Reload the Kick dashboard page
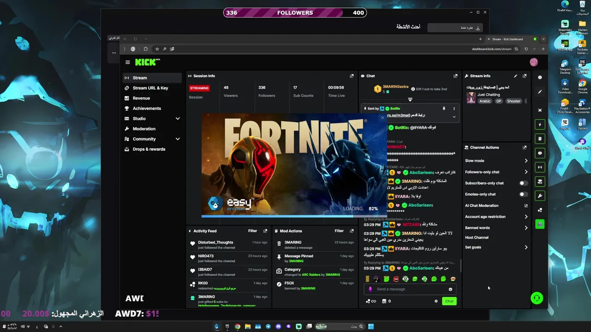591x332 pixels. tap(526, 49)
